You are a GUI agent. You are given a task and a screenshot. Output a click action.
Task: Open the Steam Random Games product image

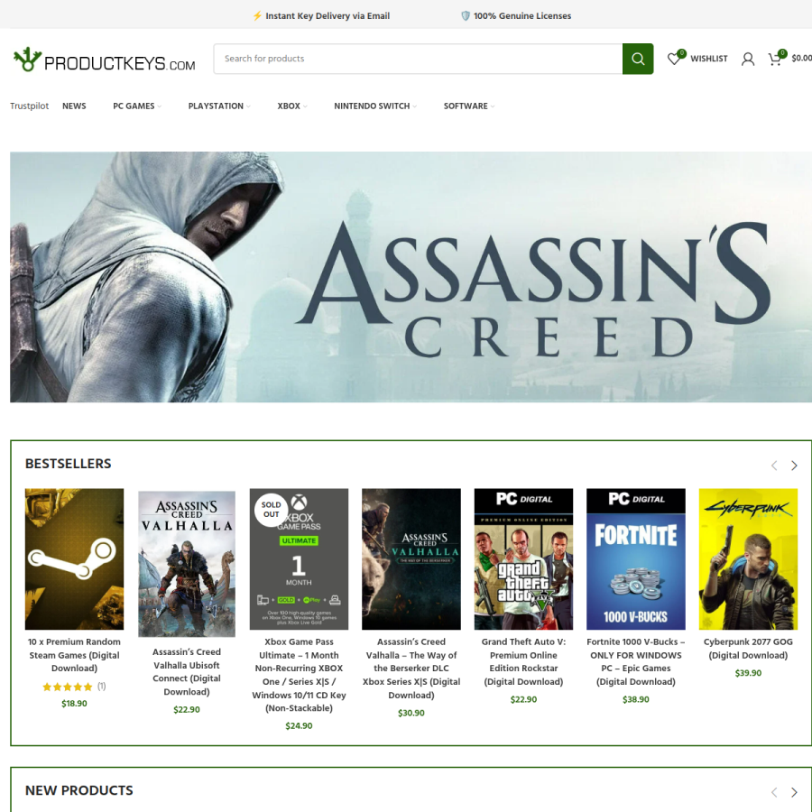click(x=74, y=558)
